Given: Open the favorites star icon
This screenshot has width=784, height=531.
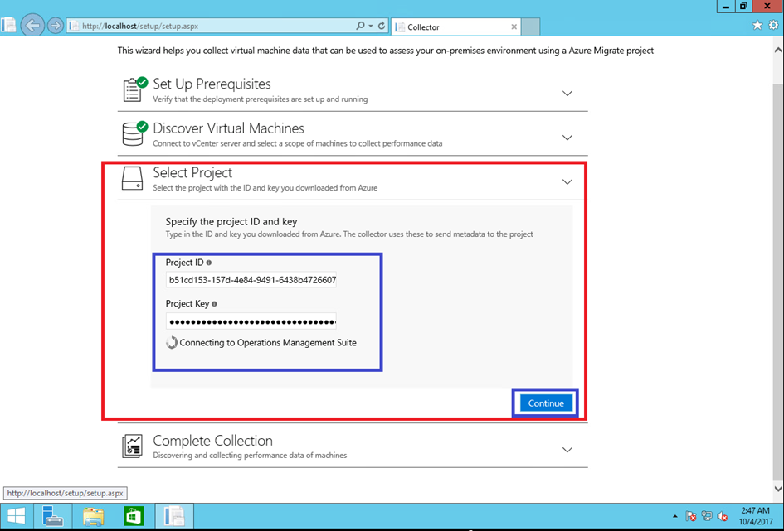Looking at the screenshot, I should [x=757, y=25].
